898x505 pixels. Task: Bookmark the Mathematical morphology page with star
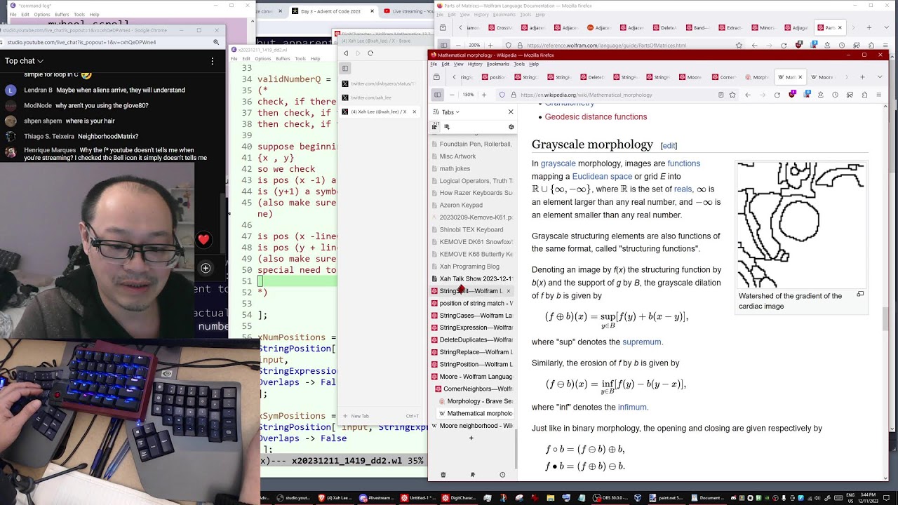(x=732, y=95)
